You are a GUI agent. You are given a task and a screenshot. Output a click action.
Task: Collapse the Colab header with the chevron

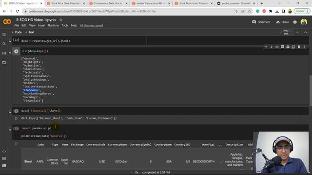[x=306, y=32]
